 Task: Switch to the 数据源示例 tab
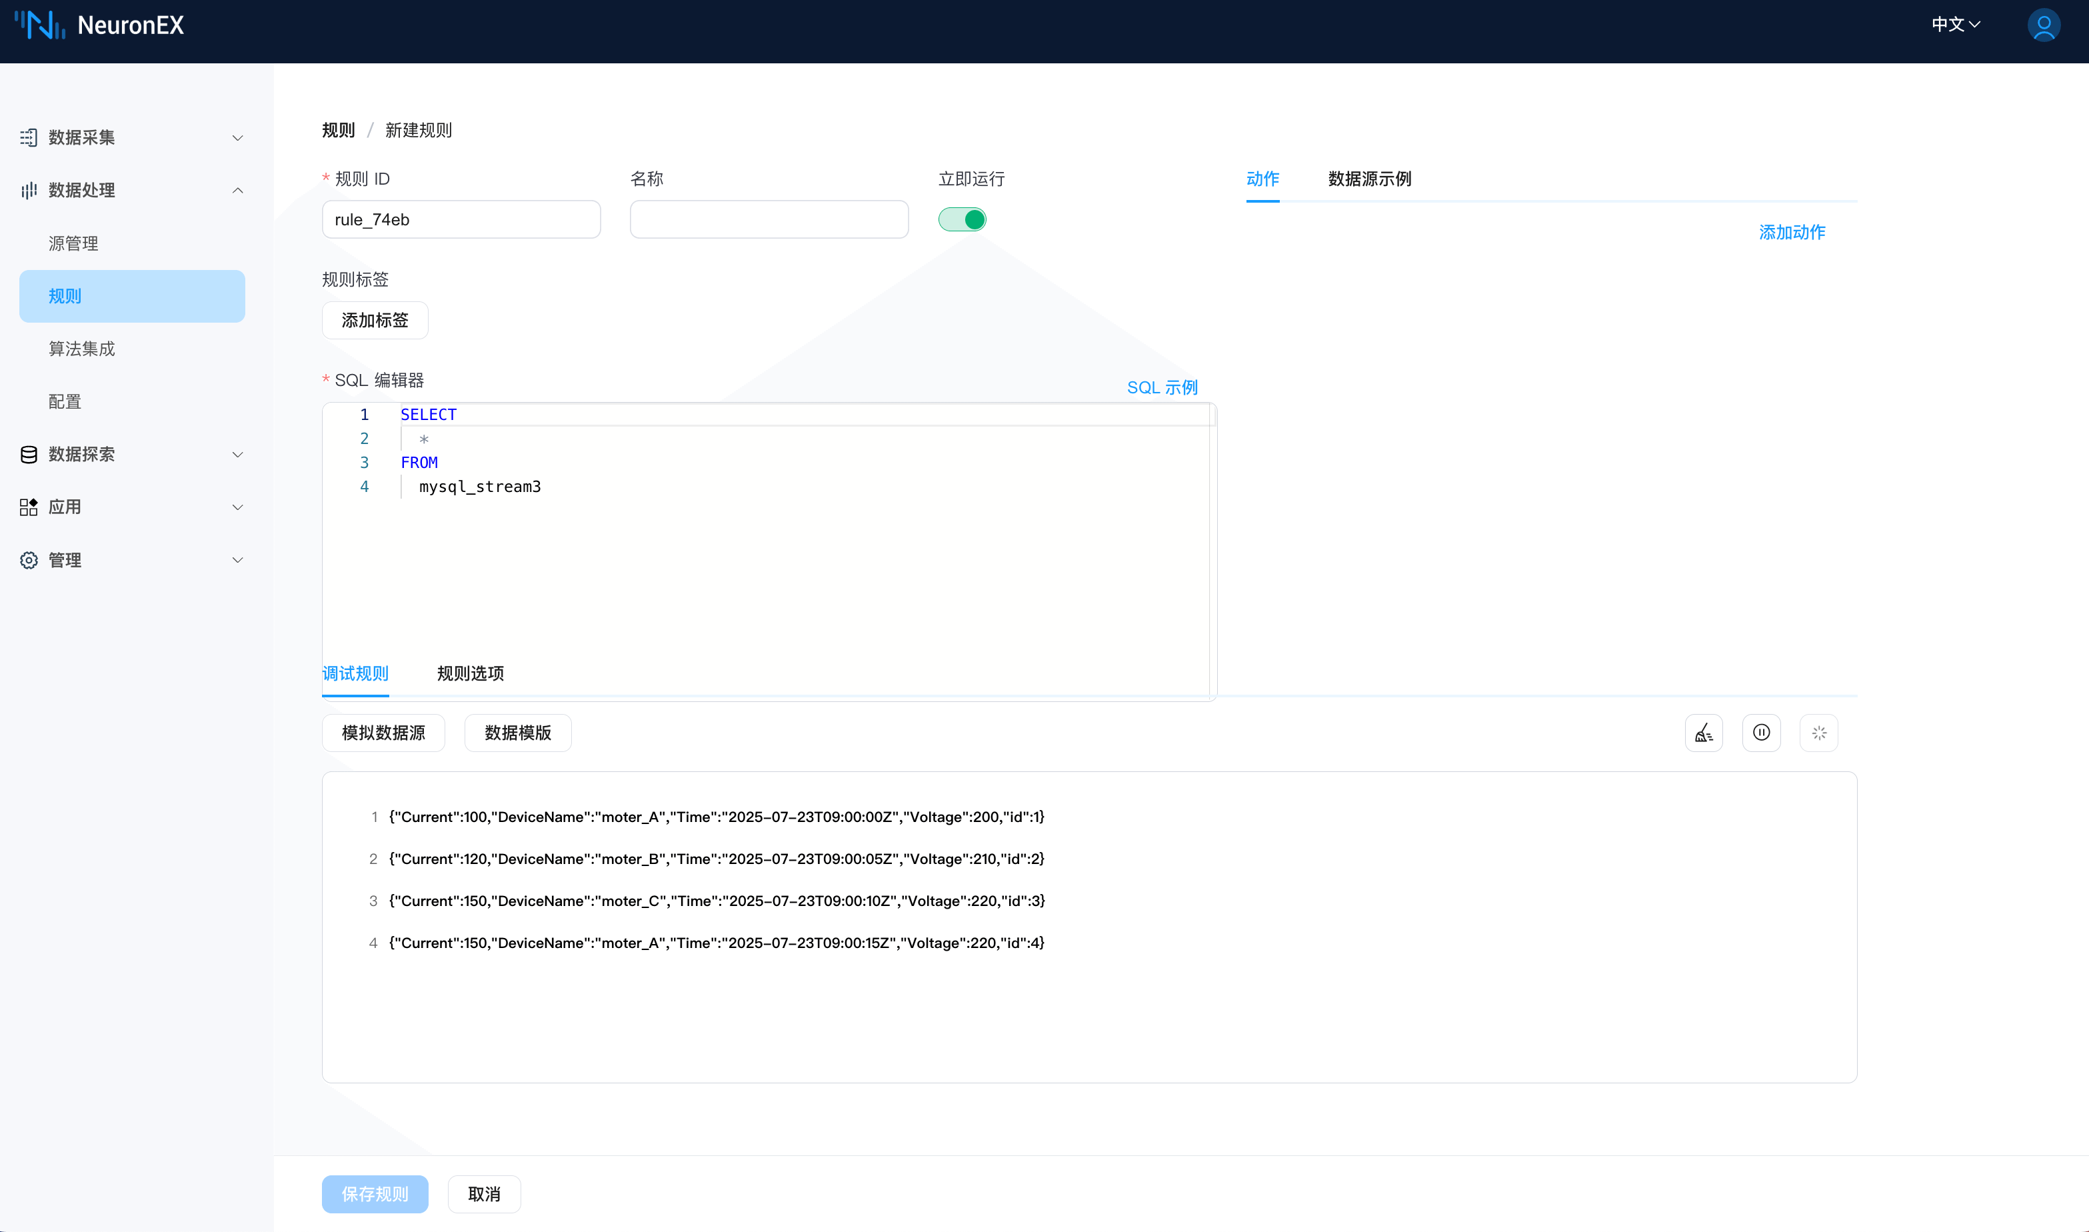1368,179
